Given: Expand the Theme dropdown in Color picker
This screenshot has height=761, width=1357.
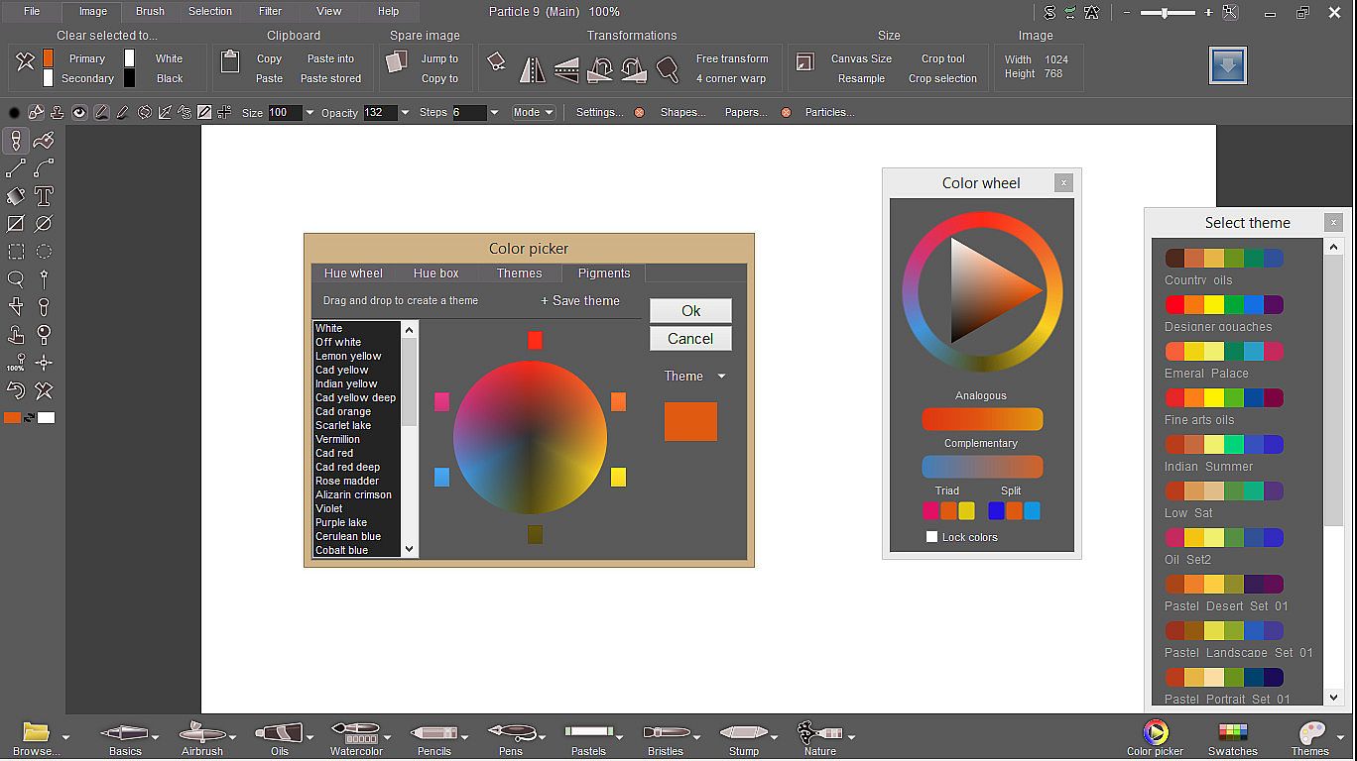Looking at the screenshot, I should click(x=721, y=377).
